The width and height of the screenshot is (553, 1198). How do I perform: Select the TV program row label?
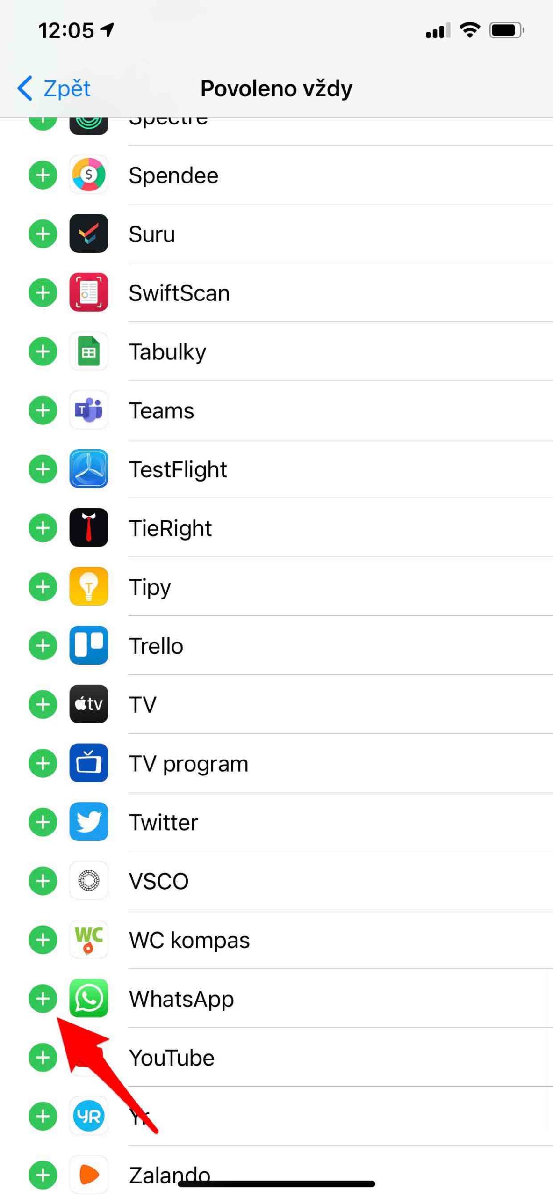click(188, 763)
